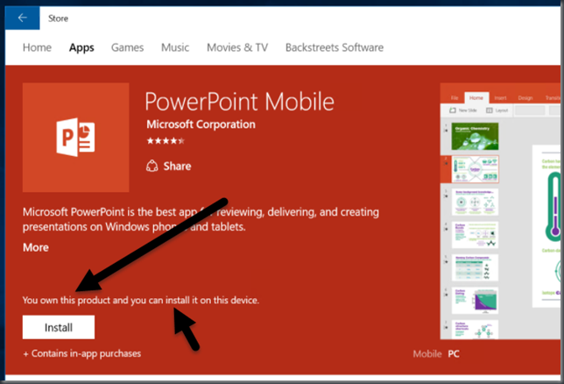Click the PowerPoint Mobile title
Screen dimensions: 564x384
240,102
